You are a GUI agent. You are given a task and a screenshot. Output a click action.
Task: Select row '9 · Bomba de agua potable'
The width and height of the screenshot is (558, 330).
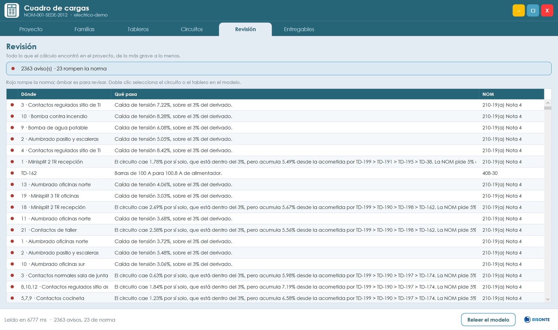point(275,128)
